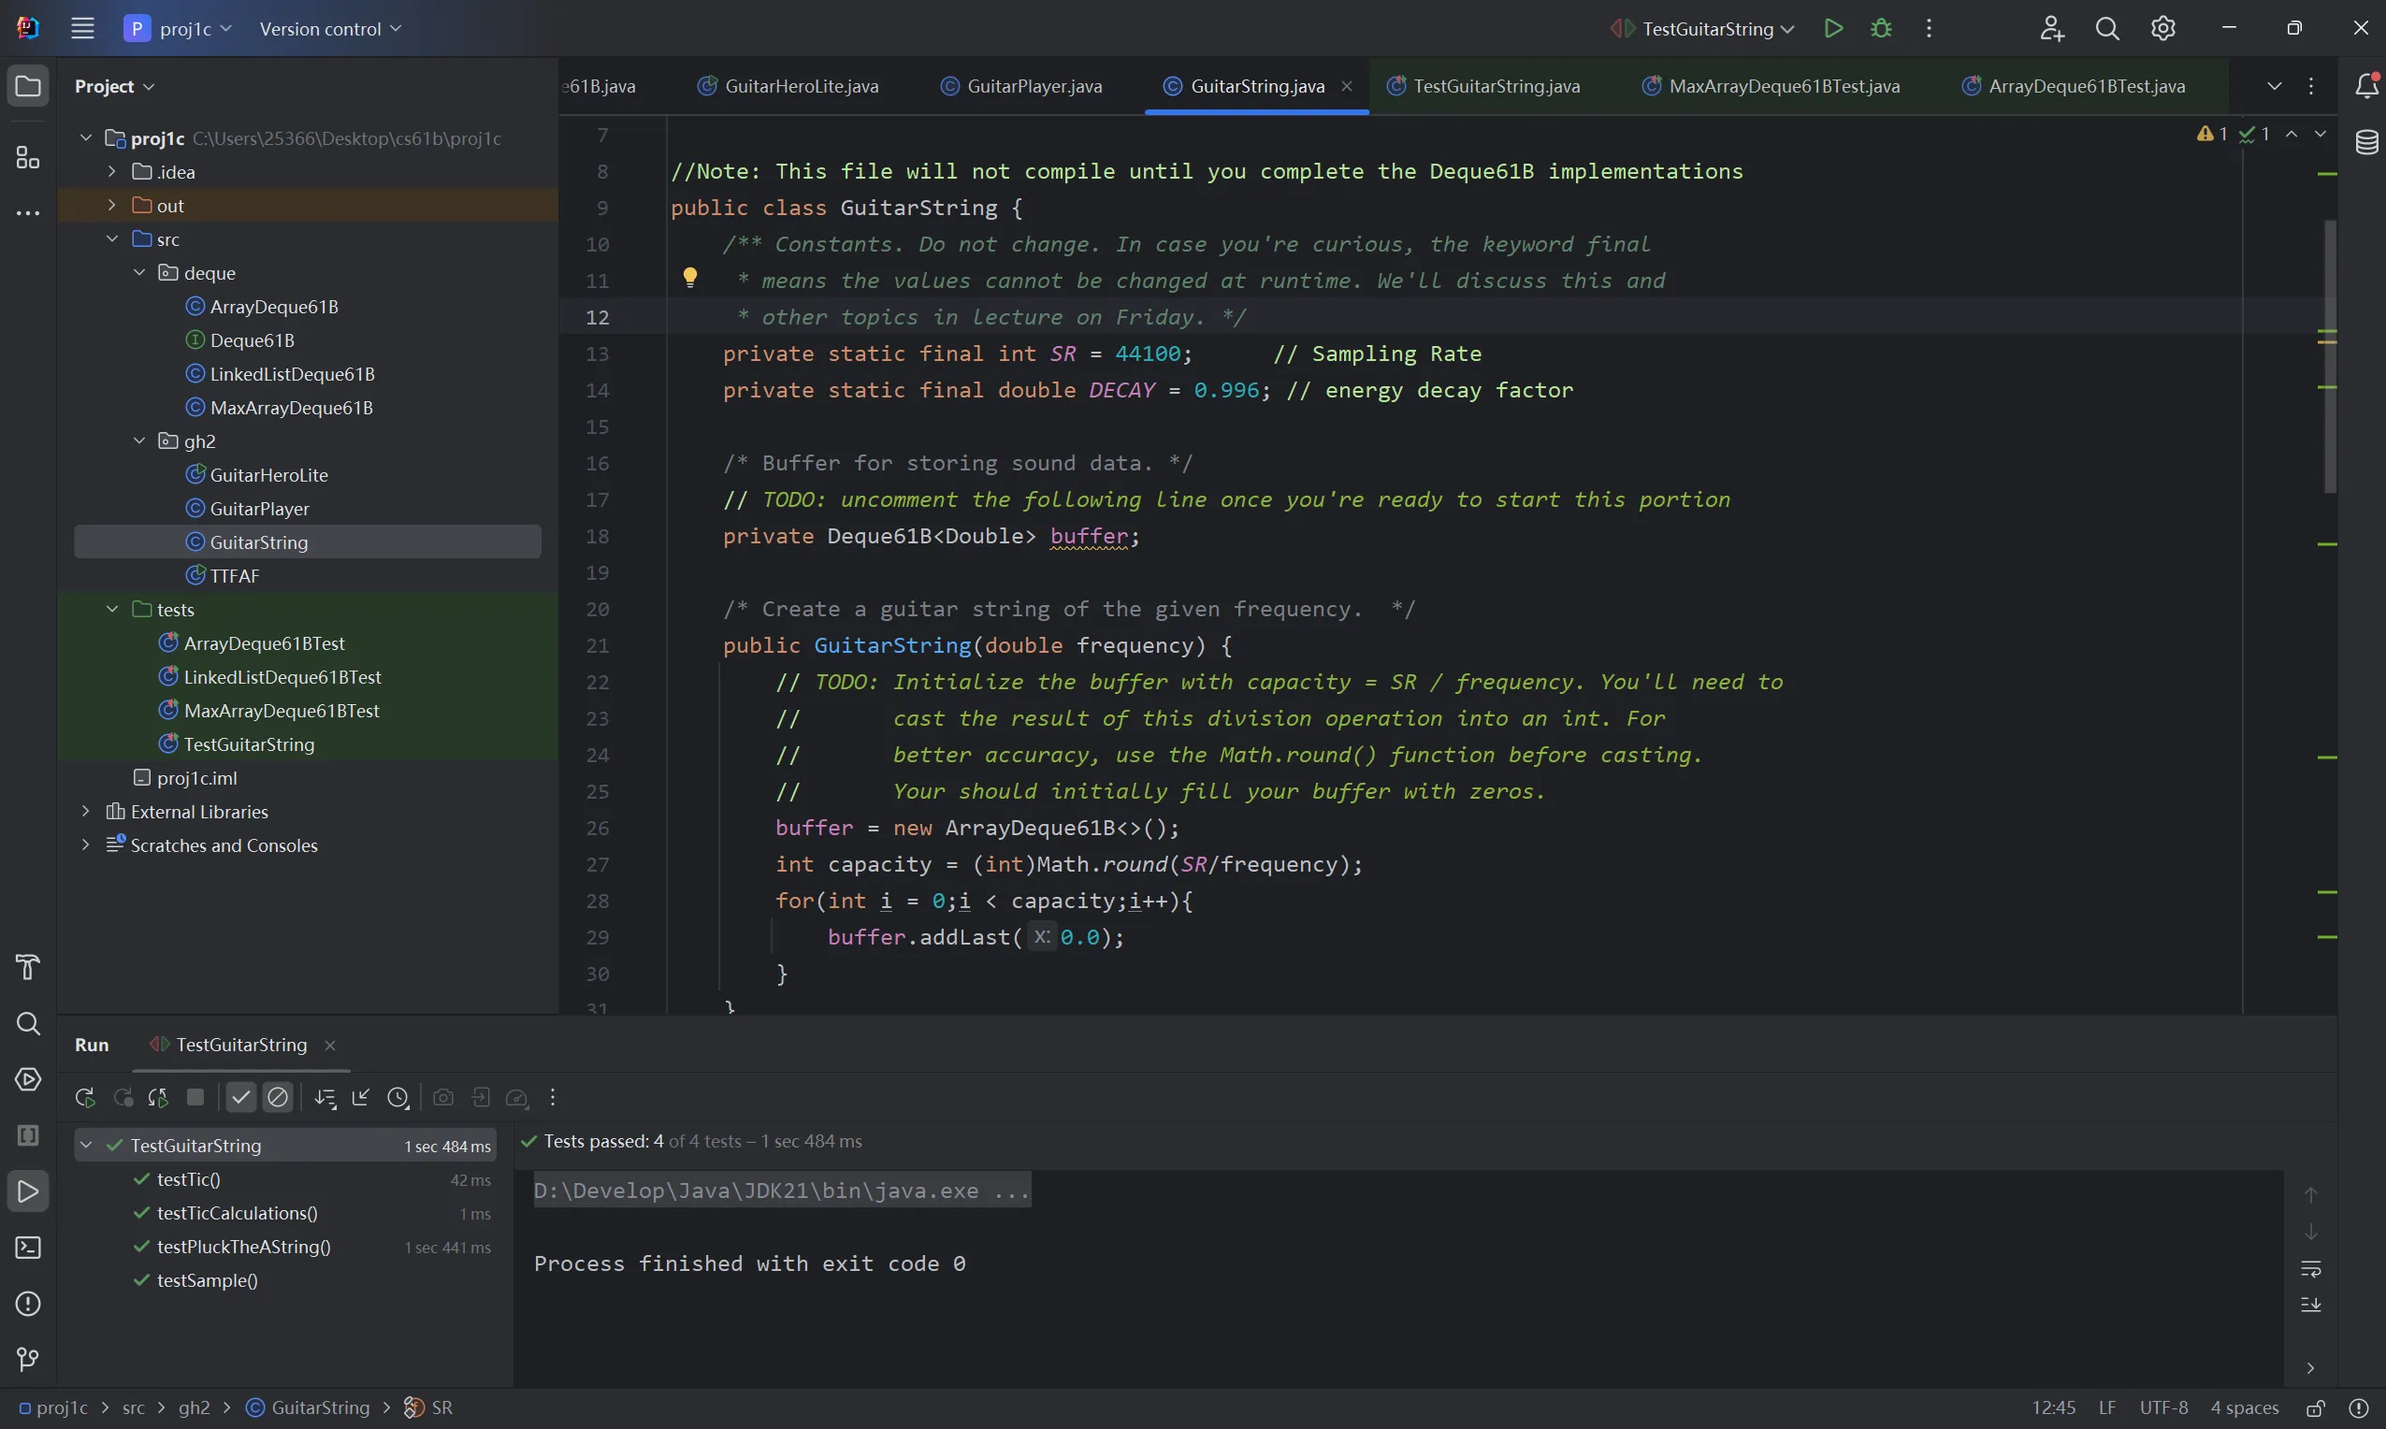Toggle auto-test rerun icon in Run toolbar

click(x=158, y=1098)
